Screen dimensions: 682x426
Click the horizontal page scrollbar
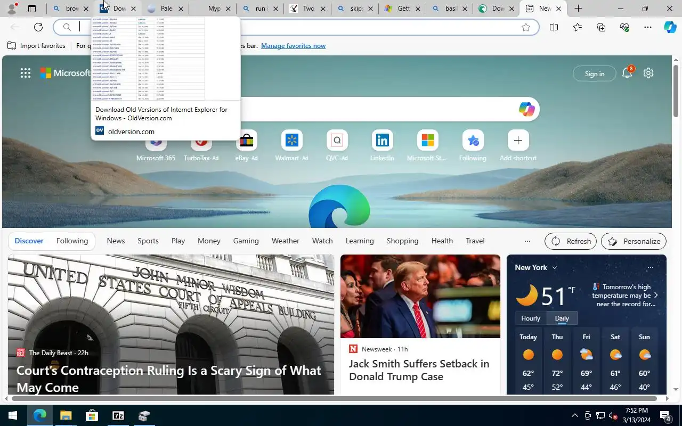click(334, 398)
